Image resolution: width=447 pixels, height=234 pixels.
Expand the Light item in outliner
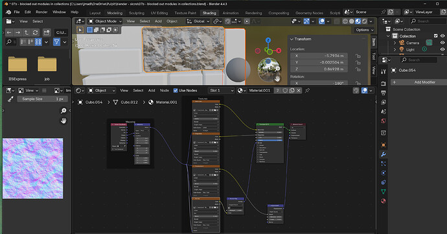(x=395, y=50)
